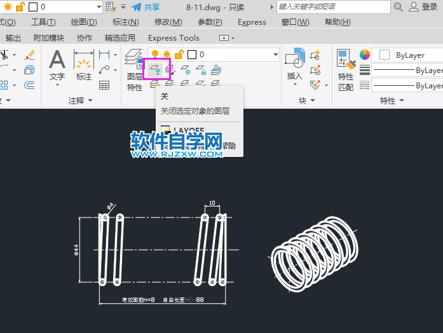This screenshot has width=443, height=333.
Task: Open the 插入 insert flyout arrow
Action: pyautogui.click(x=295, y=84)
